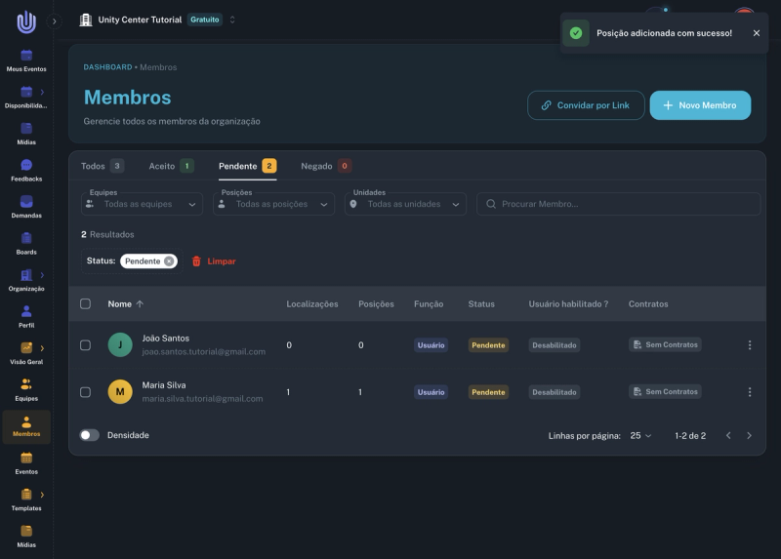Open Meus Eventos in the sidebar
This screenshot has width=781, height=559.
(x=26, y=60)
